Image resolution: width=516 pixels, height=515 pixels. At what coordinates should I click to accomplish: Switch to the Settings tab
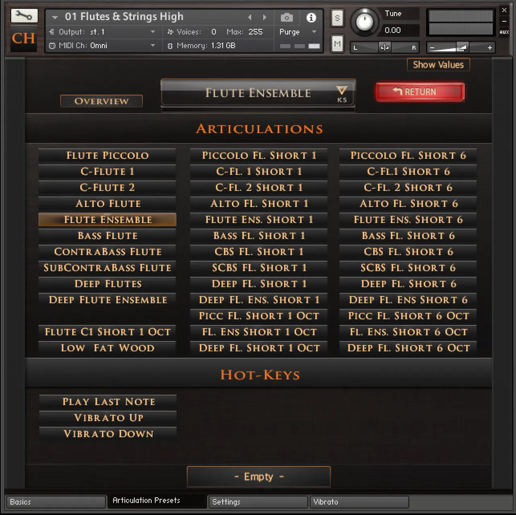tap(258, 502)
